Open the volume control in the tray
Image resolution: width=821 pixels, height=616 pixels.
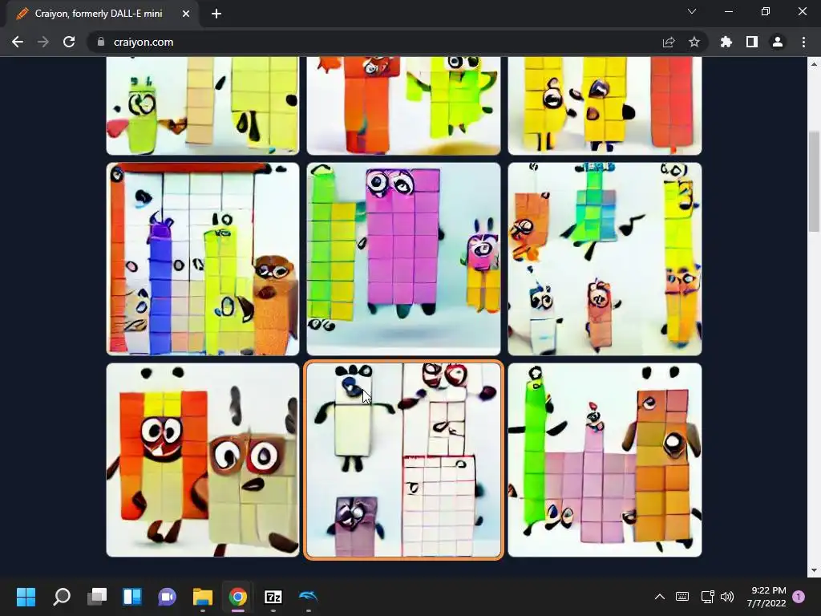point(727,597)
